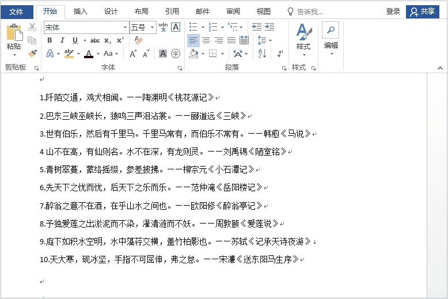Open borders dropdown arrow
Viewport: 448px width, 299px height.
click(222, 54)
